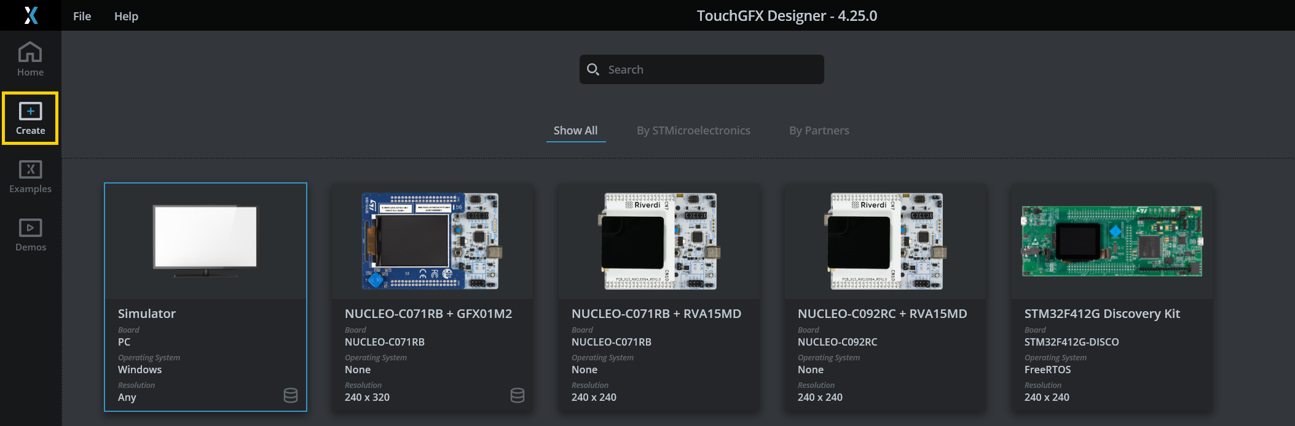Switch to the By Partners tab
The width and height of the screenshot is (1295, 426).
(819, 131)
